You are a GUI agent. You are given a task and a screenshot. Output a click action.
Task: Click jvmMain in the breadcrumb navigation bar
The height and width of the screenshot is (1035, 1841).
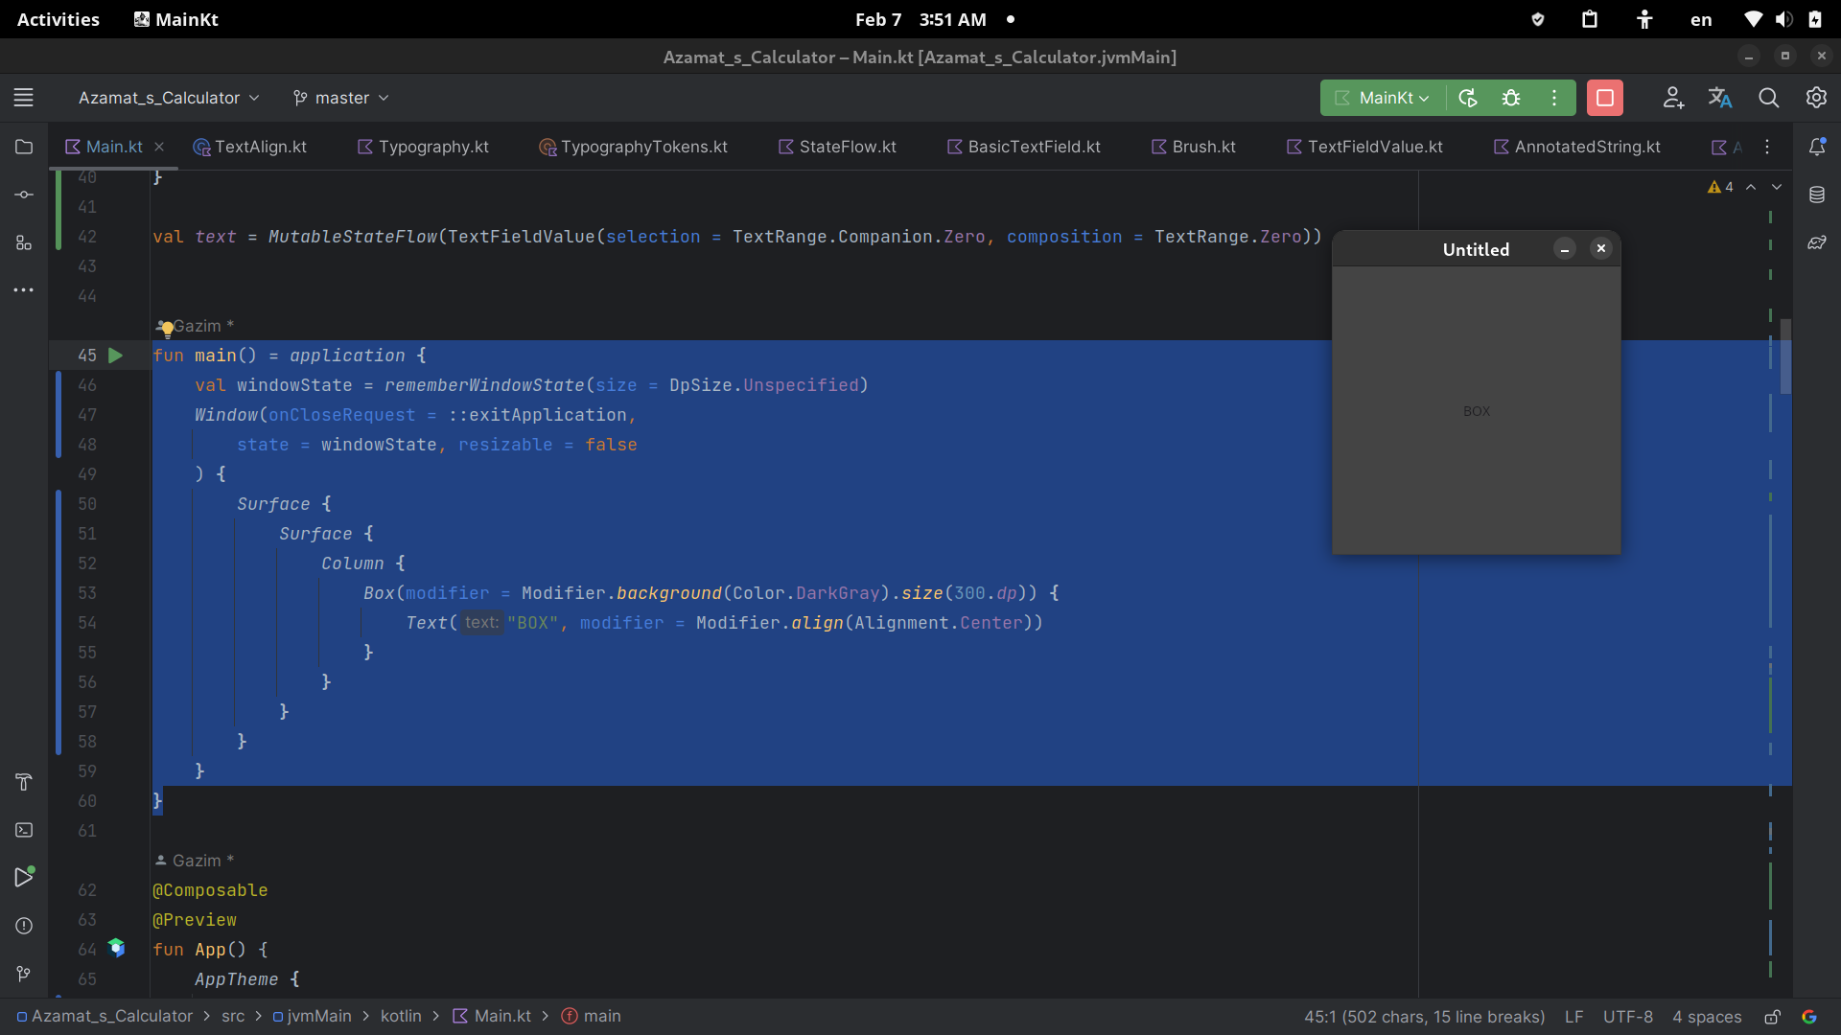point(320,1017)
